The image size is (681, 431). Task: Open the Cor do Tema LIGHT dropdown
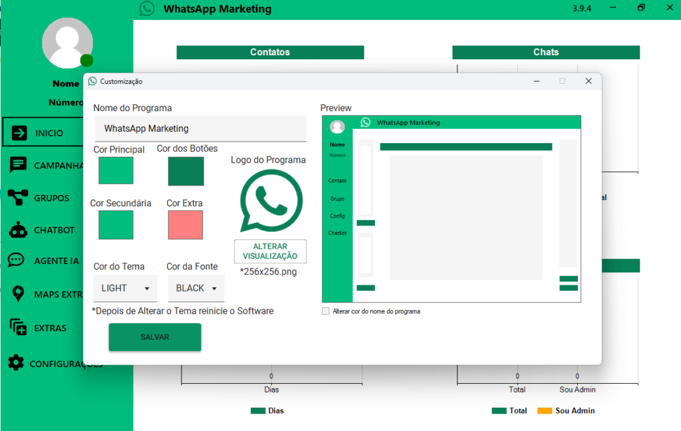tap(125, 289)
